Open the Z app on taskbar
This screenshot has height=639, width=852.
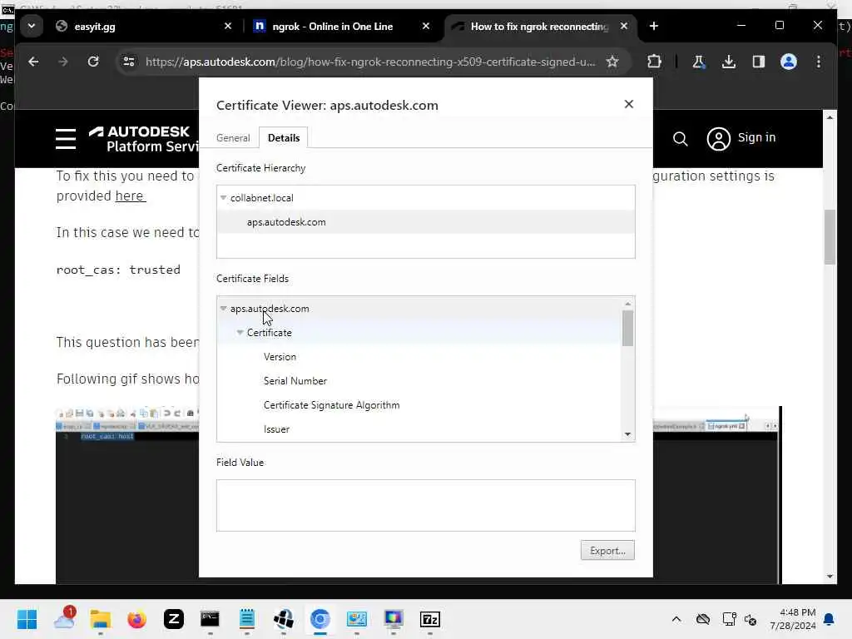coord(174,619)
